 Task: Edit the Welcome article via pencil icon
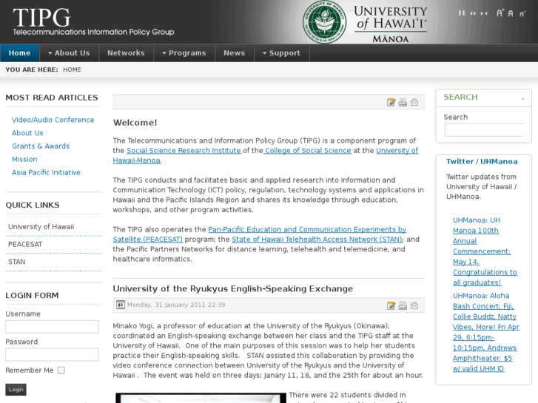click(391, 102)
